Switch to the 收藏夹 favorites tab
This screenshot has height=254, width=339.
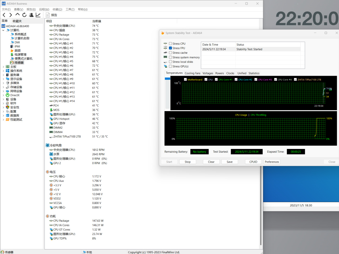tap(17, 21)
